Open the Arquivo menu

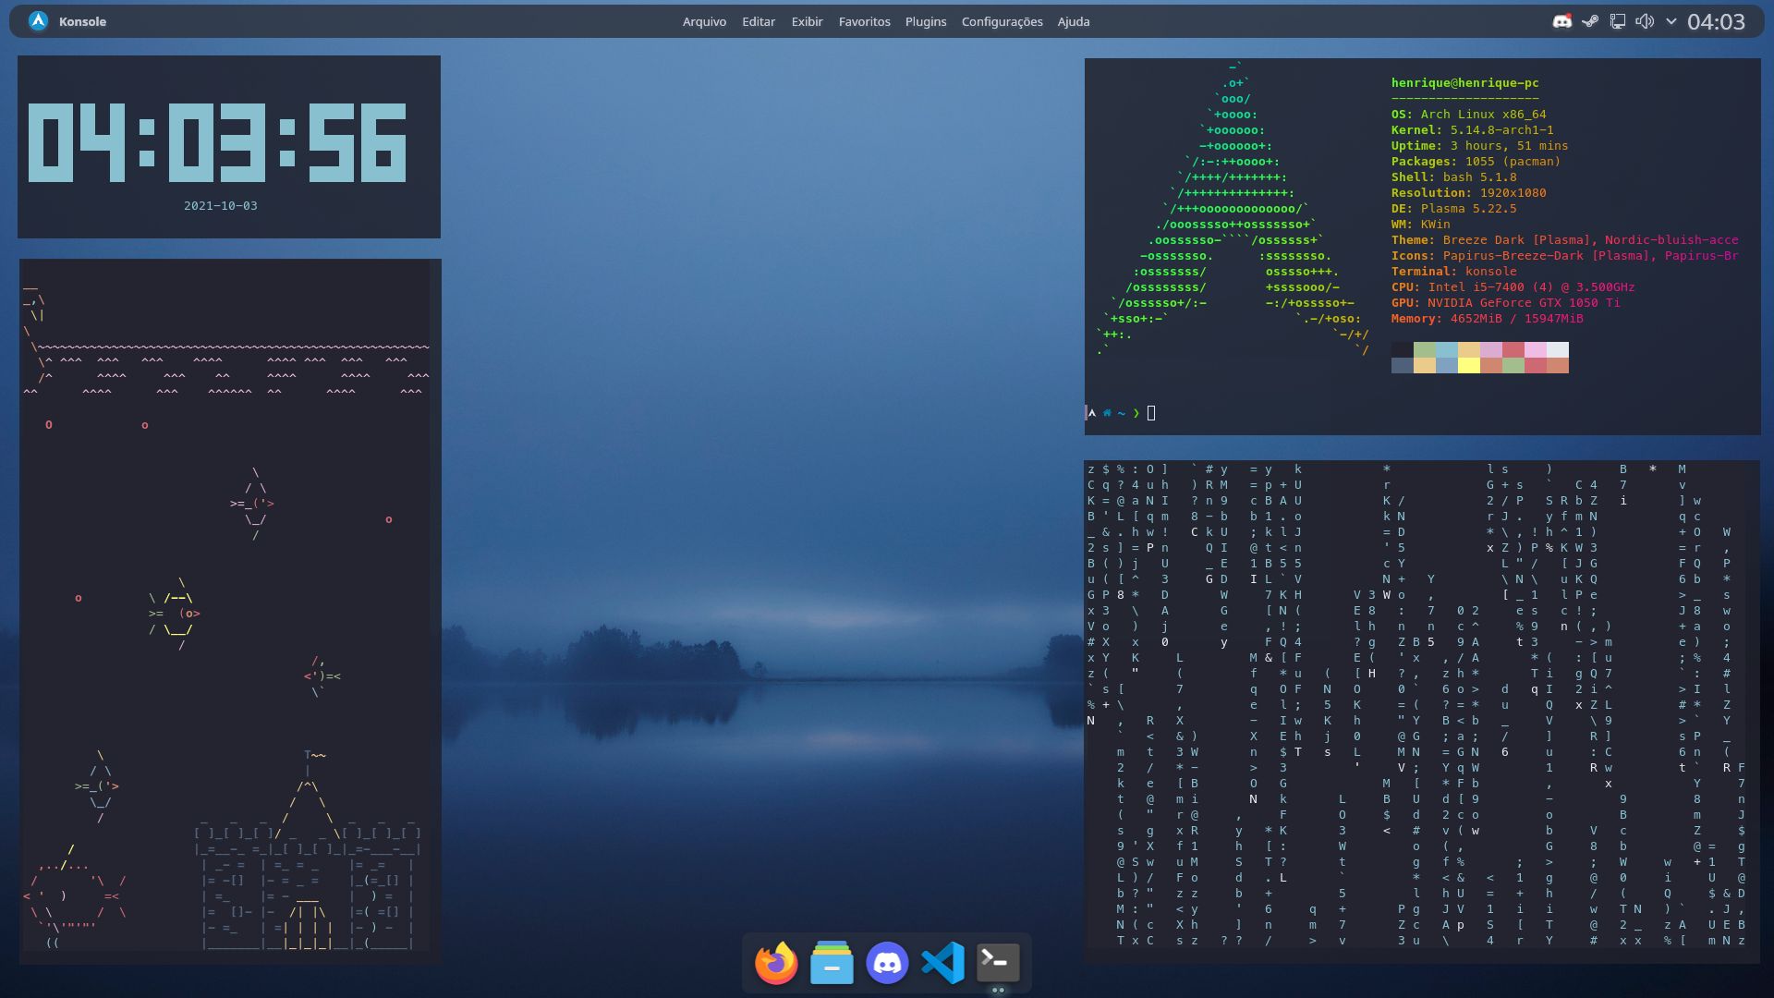pos(704,21)
